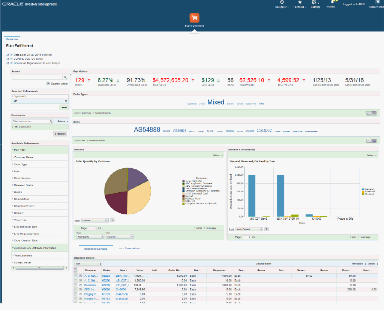Open details icon for order 65626

pyautogui.click(x=80, y=289)
